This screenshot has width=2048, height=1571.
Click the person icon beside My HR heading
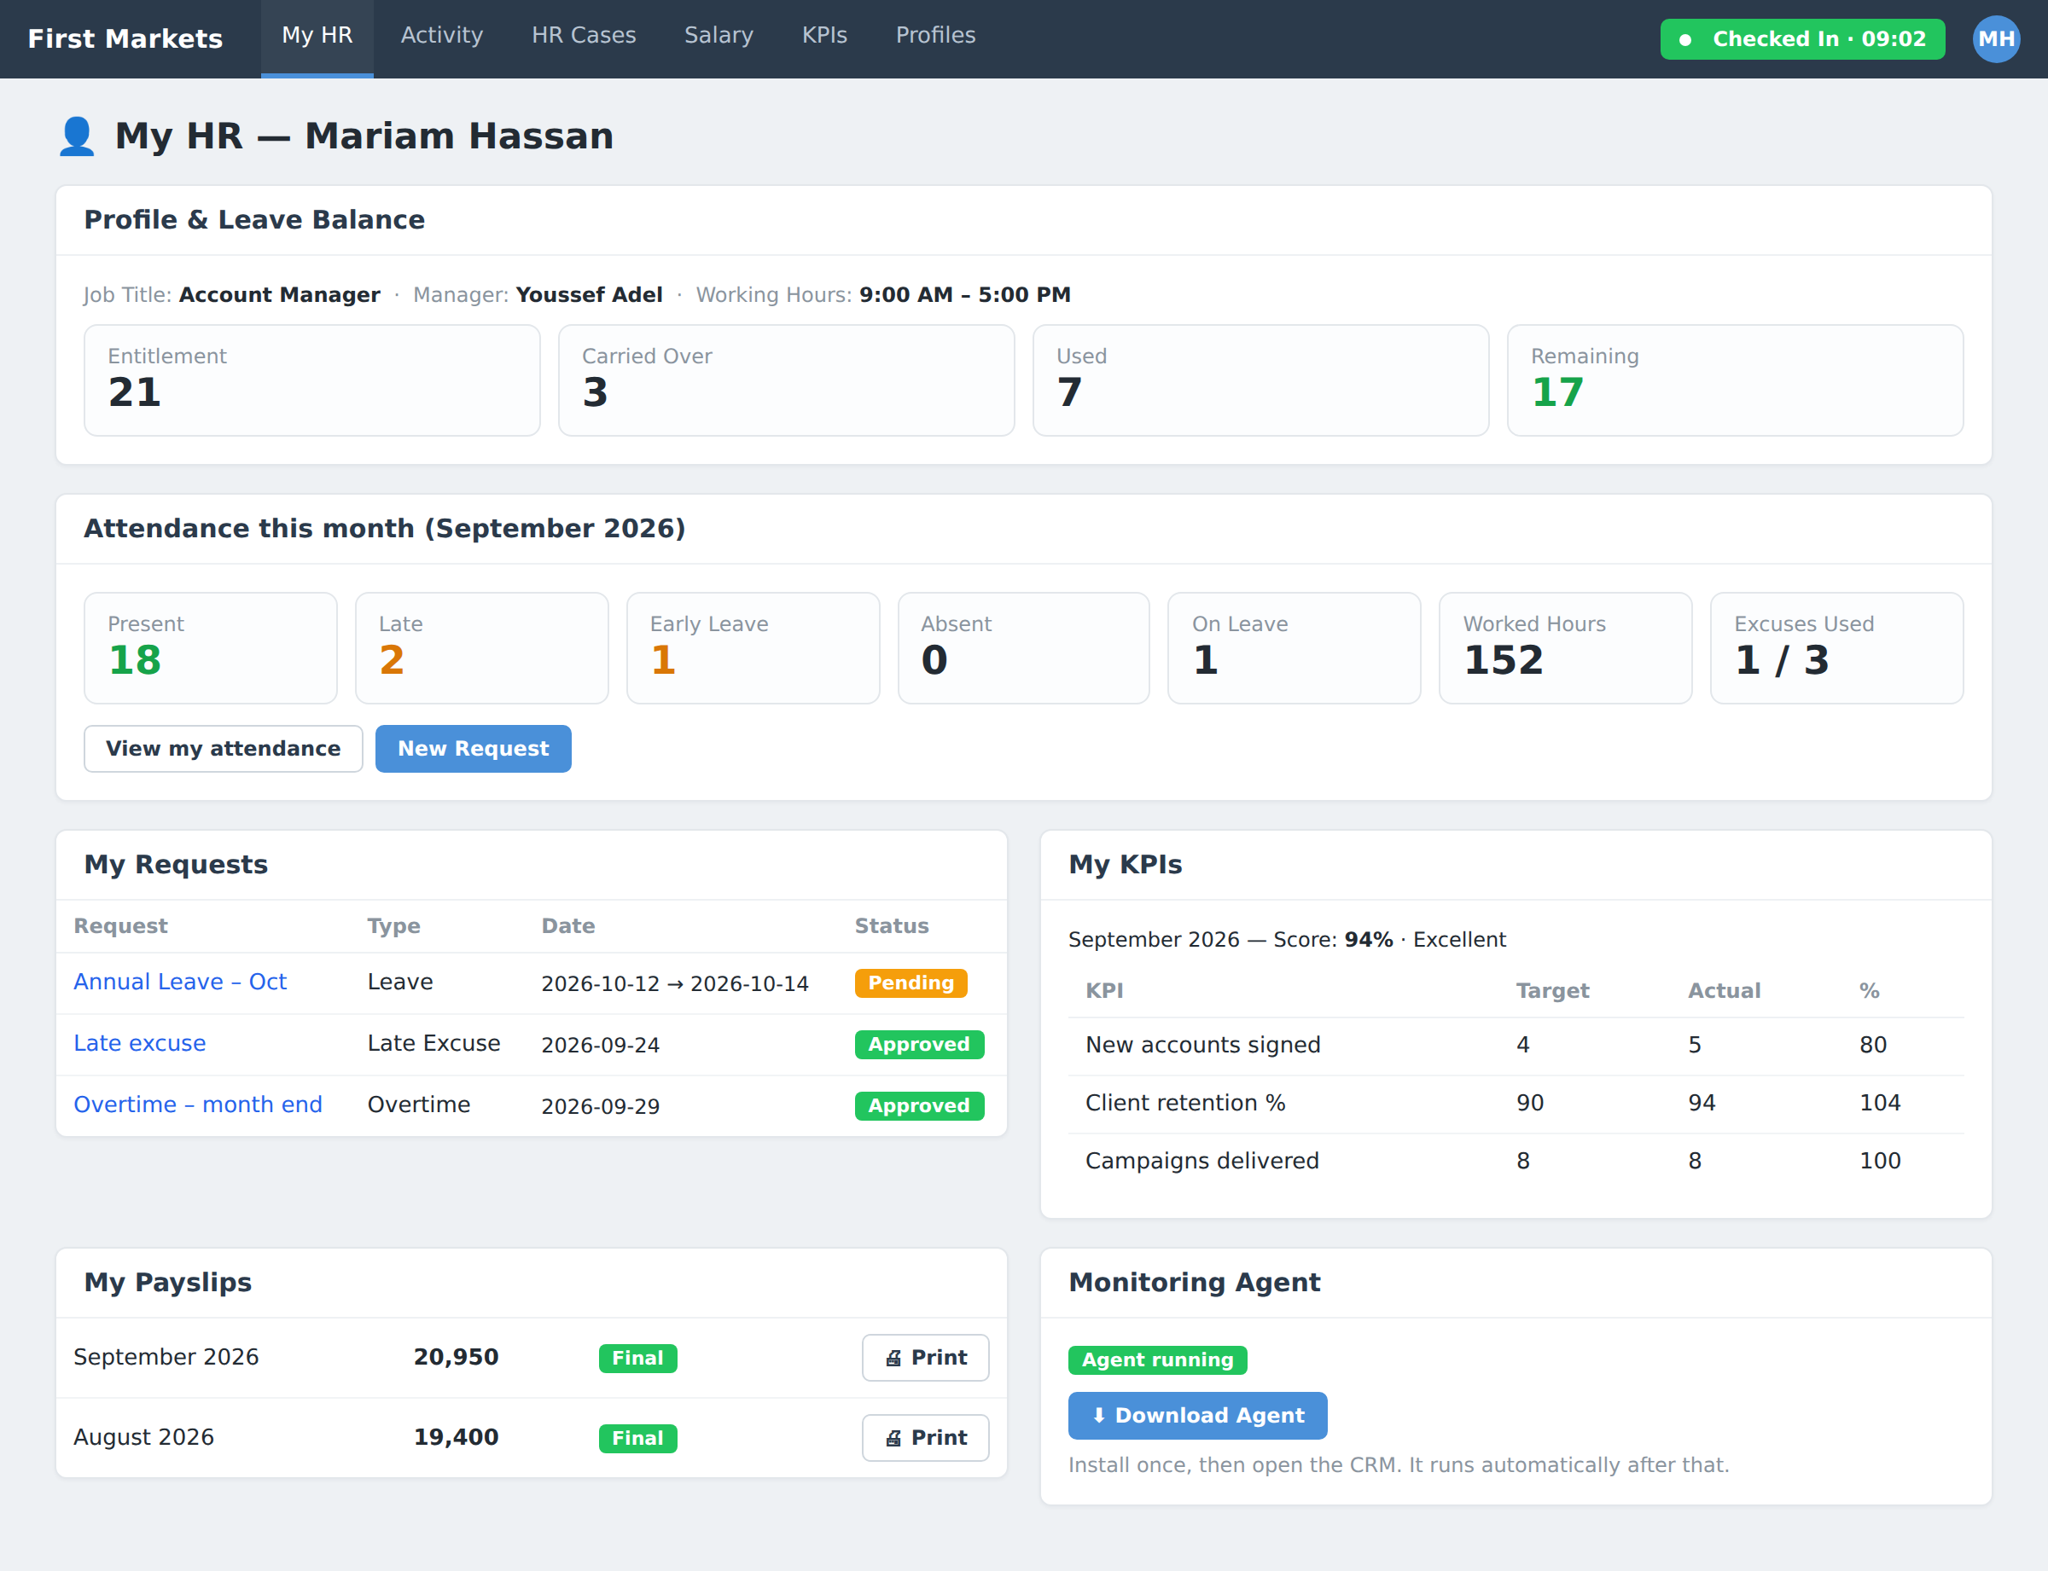pyautogui.click(x=77, y=136)
